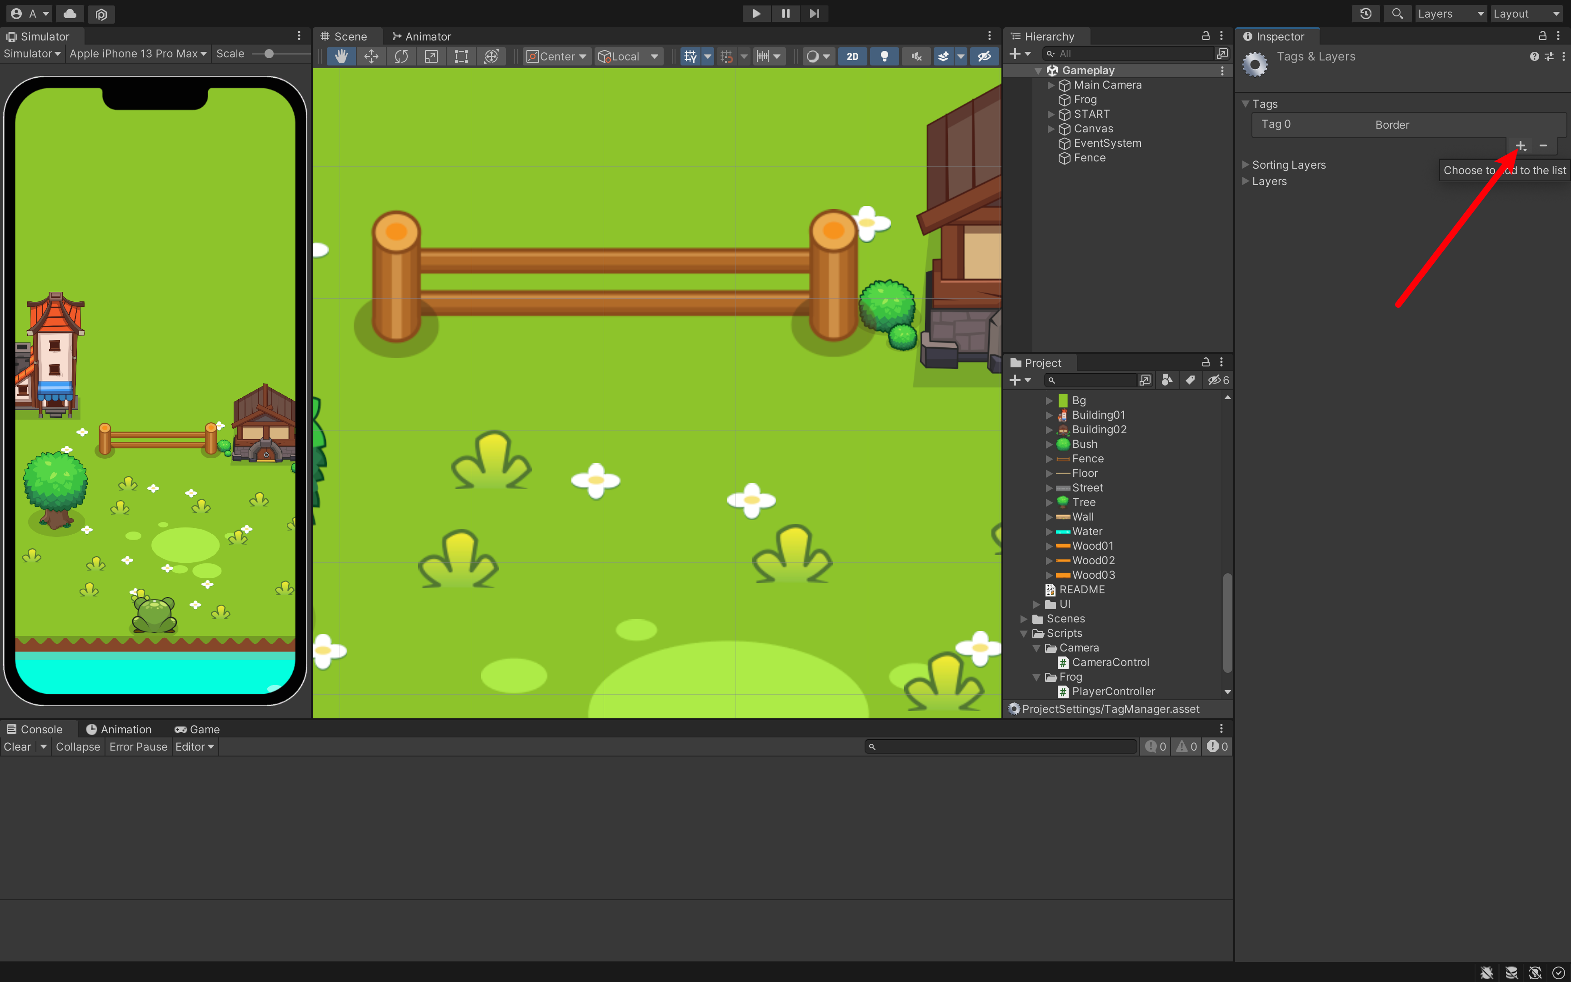This screenshot has height=982, width=1571.
Task: Switch to the Animation tab
Action: pyautogui.click(x=119, y=729)
